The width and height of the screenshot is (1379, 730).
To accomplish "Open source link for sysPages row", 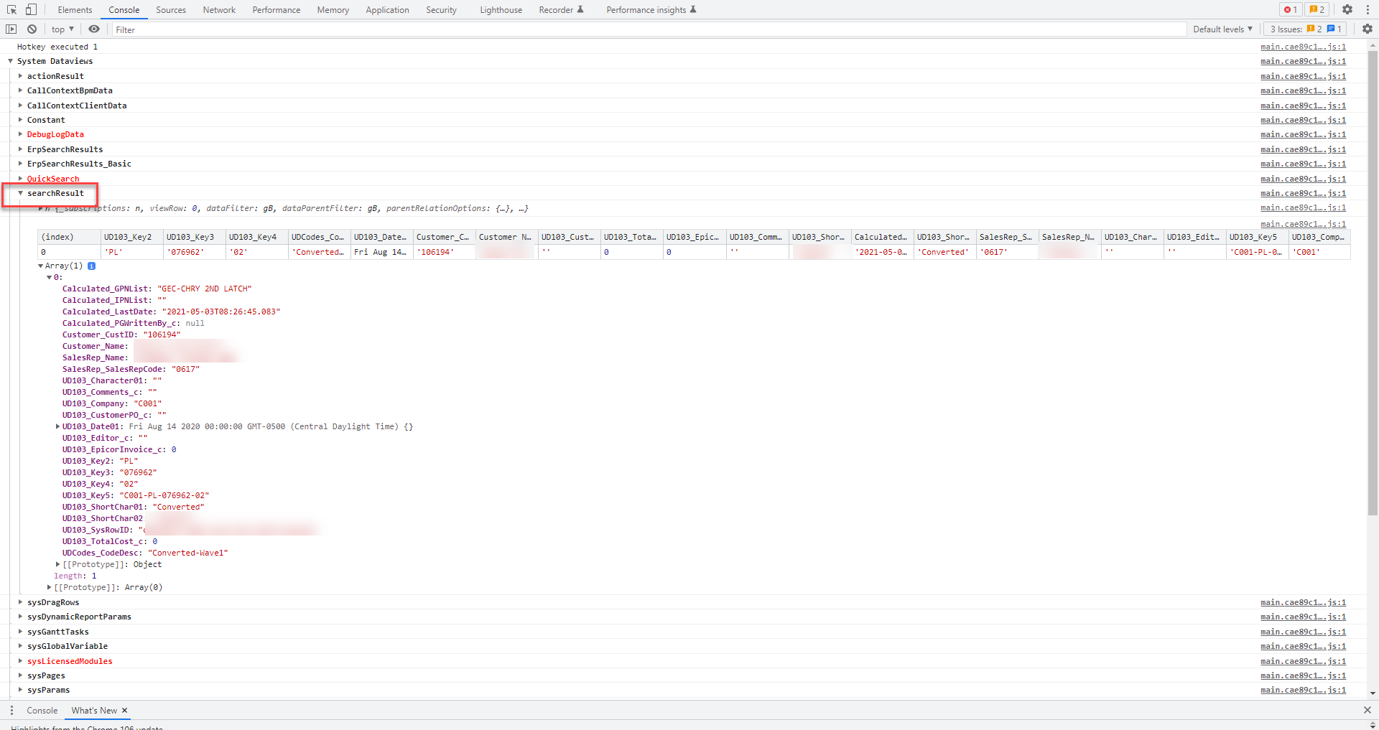I will click(1304, 676).
